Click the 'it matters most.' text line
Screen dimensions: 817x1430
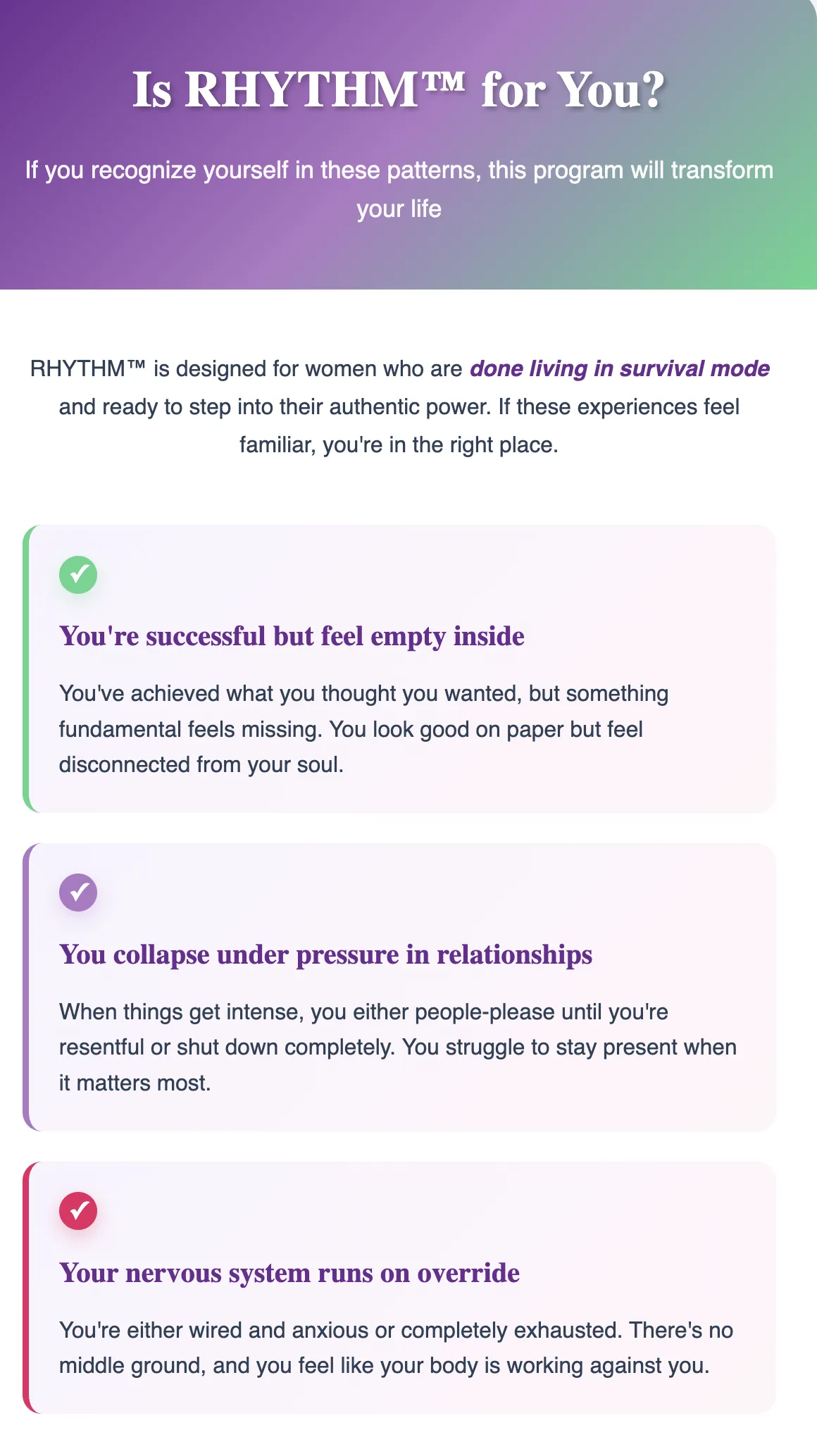point(135,1083)
